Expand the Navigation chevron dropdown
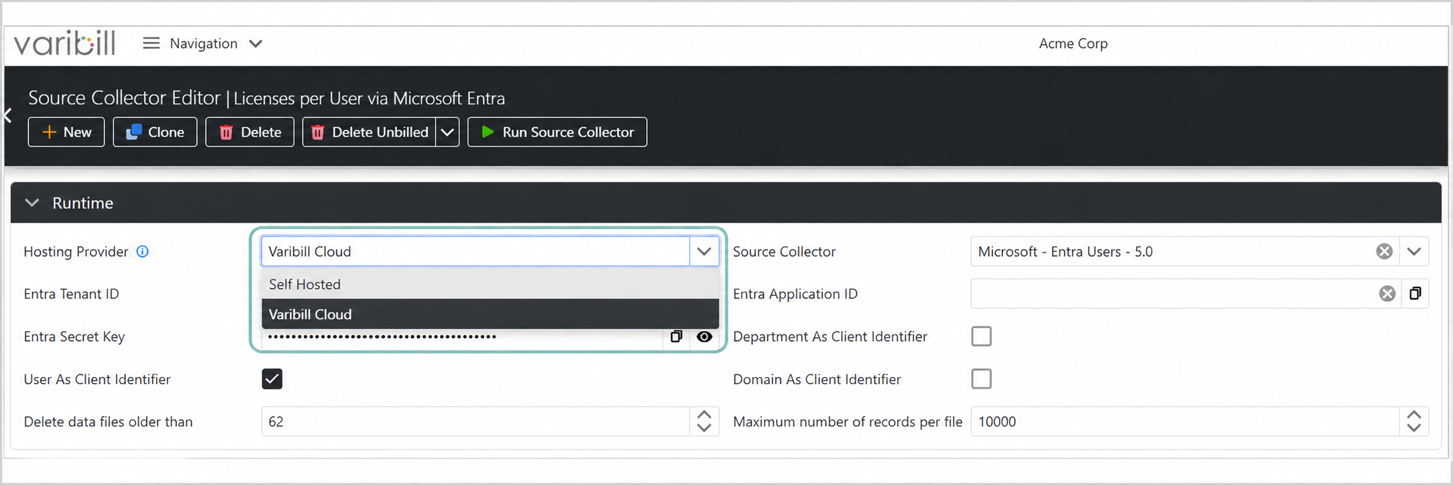Viewport: 1453px width, 485px height. pyautogui.click(x=256, y=43)
